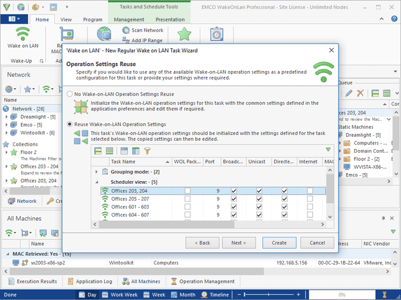Switch to Timeline view in status bar
The image size is (401, 300).
coord(215,295)
